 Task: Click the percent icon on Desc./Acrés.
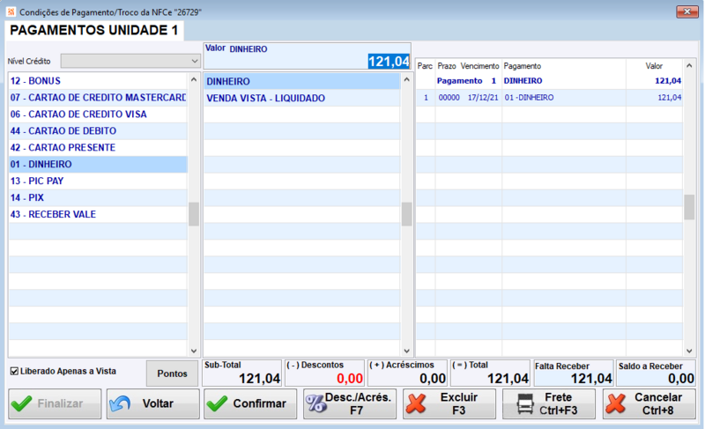pos(316,403)
